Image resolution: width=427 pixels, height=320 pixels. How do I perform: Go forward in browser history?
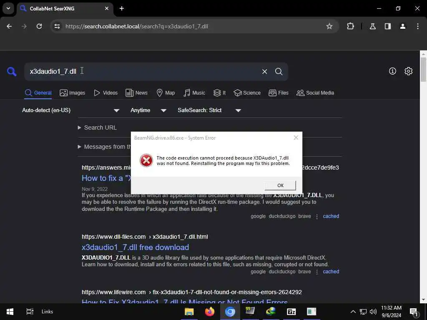point(24,26)
